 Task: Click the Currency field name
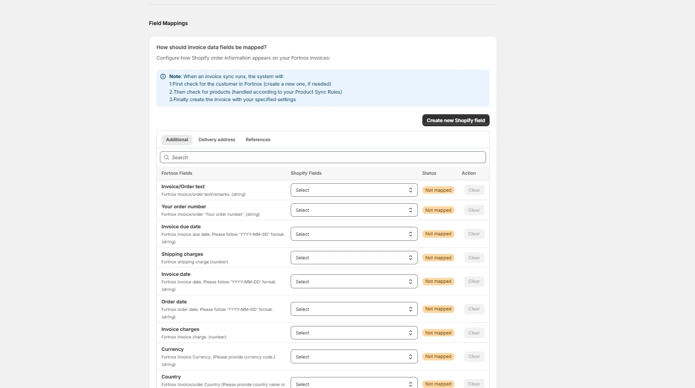(x=172, y=349)
